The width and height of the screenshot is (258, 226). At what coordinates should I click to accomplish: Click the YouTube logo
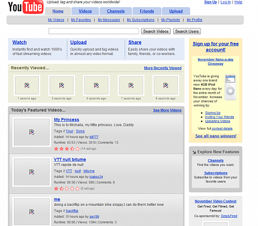(x=26, y=7)
